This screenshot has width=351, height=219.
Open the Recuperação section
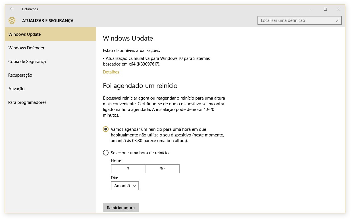[20, 75]
